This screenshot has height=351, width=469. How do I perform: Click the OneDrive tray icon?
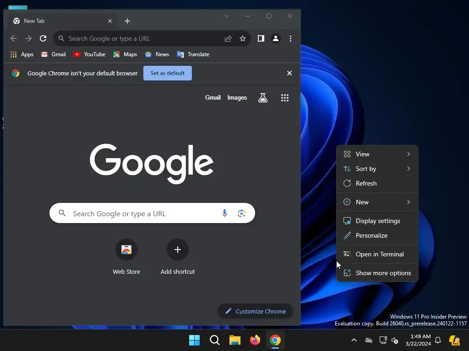tap(369, 340)
